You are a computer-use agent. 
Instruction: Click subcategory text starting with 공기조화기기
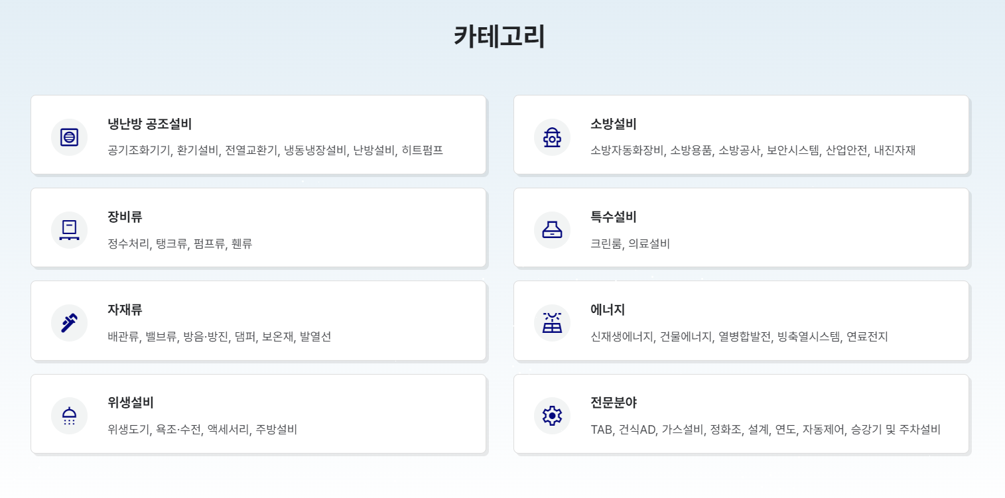(x=275, y=151)
